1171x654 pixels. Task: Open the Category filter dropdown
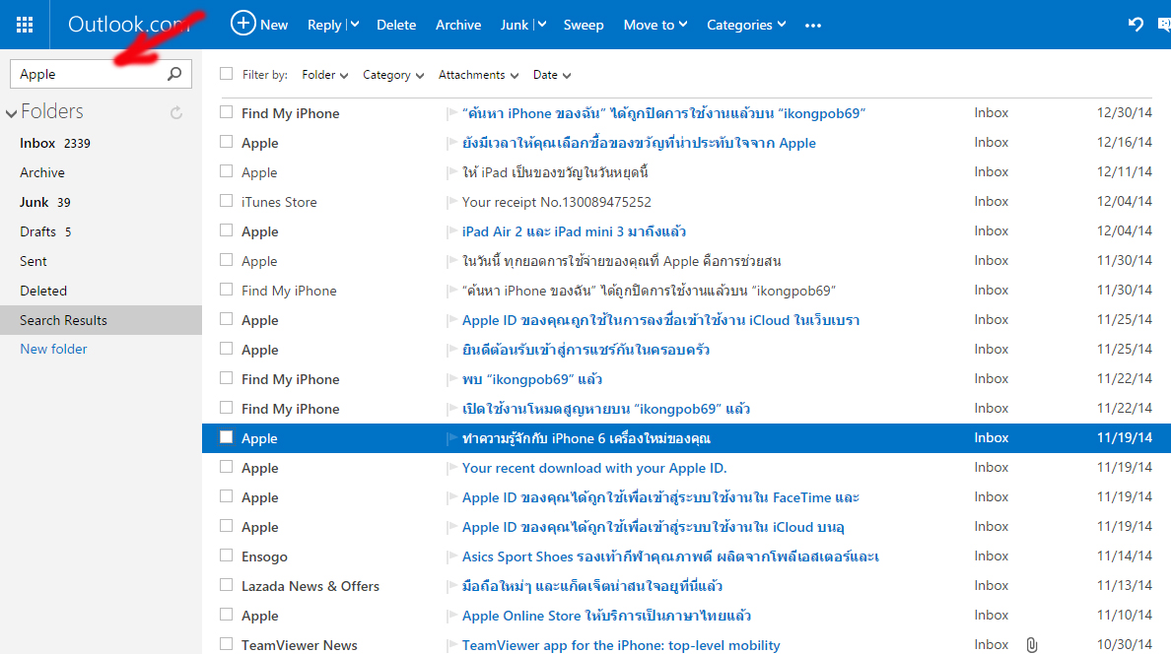coord(393,75)
